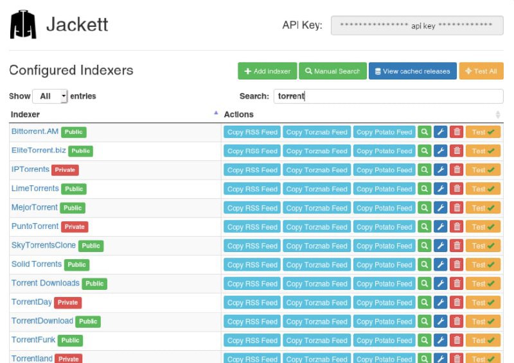View cached releases
Screen dimensions: 514x363
pos(412,71)
